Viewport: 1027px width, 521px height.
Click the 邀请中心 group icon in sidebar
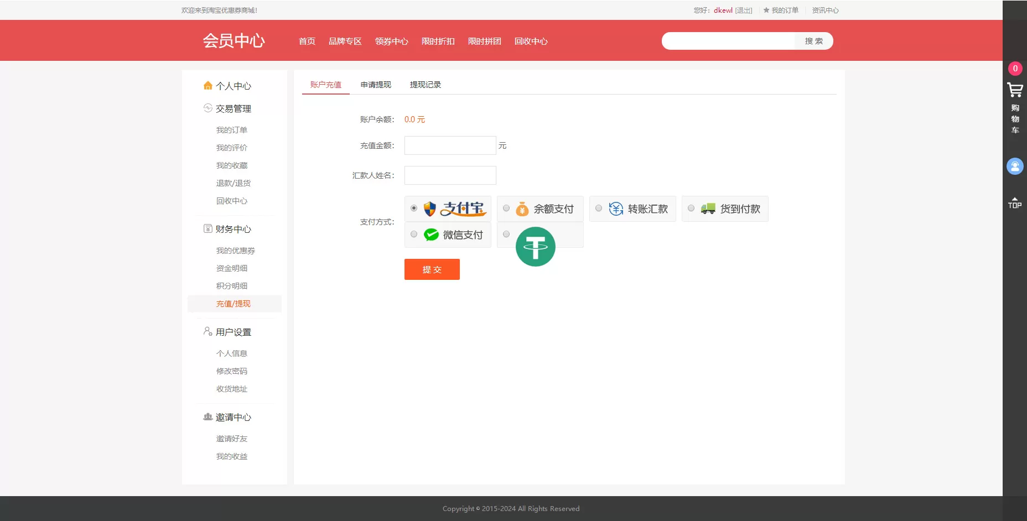pos(208,417)
